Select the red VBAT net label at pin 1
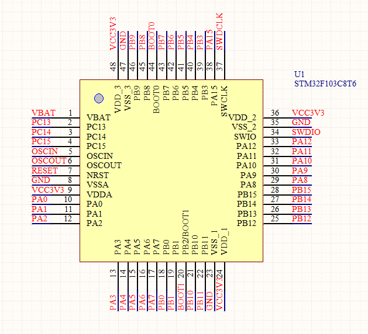 pyautogui.click(x=43, y=113)
